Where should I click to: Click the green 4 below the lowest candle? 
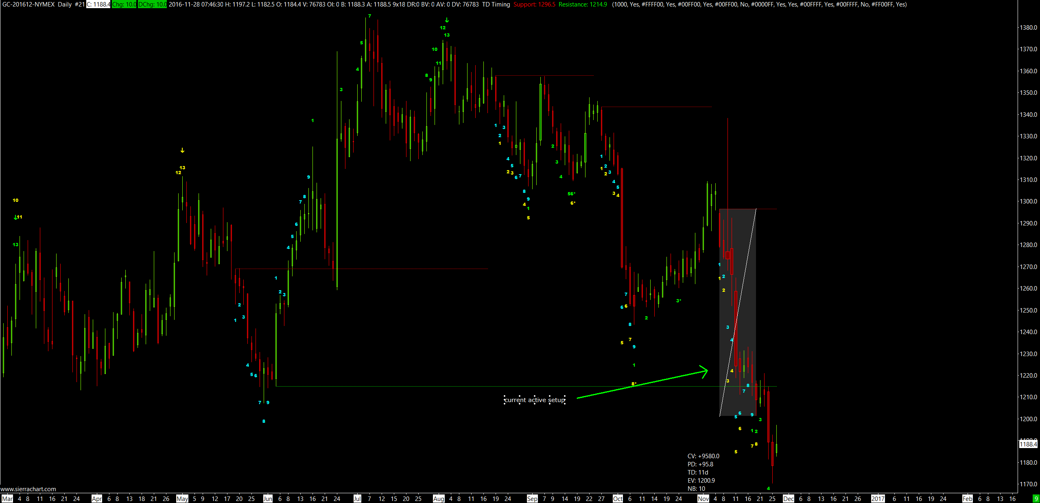pos(768,488)
